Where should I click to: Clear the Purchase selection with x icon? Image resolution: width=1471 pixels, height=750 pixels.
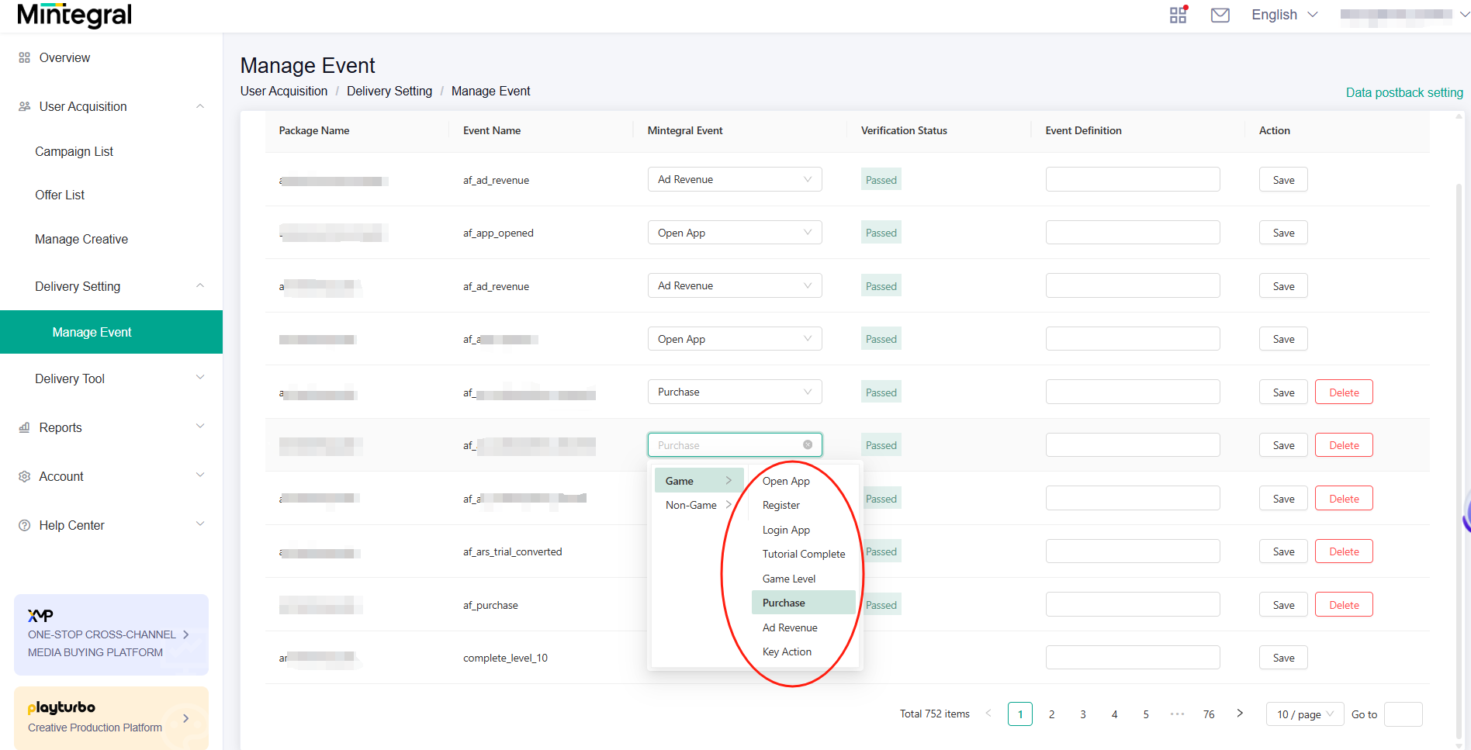coord(808,444)
